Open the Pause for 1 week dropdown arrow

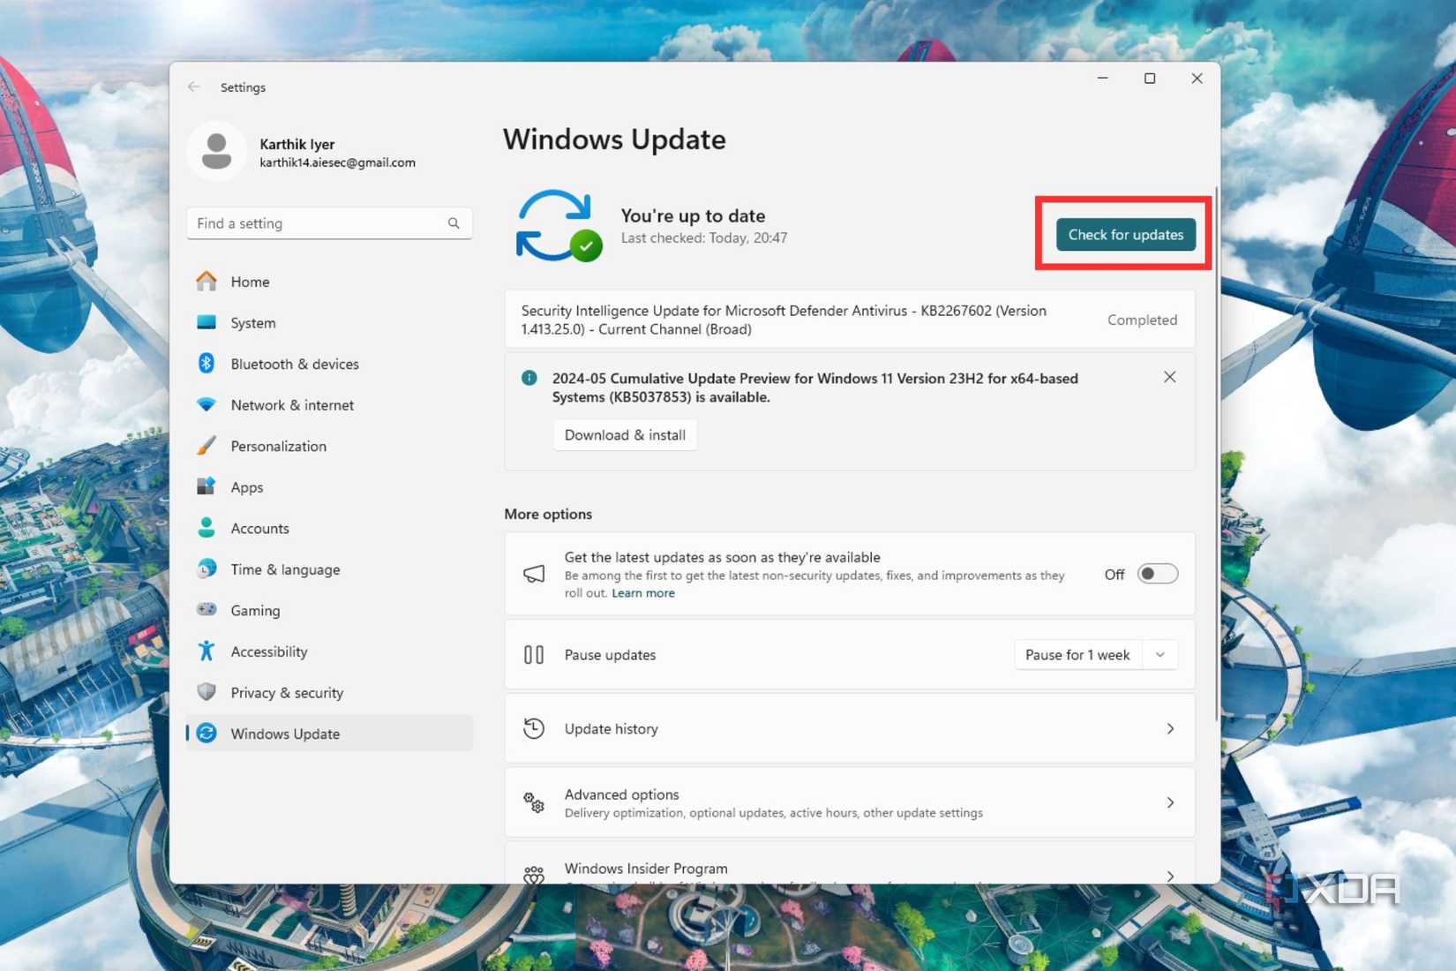[1160, 655]
